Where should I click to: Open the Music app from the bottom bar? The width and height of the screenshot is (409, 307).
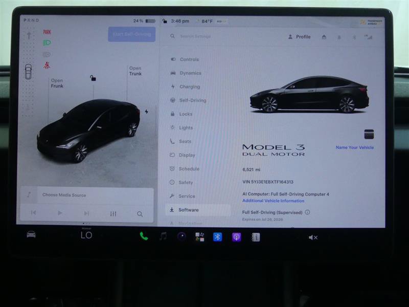pyautogui.click(x=163, y=236)
